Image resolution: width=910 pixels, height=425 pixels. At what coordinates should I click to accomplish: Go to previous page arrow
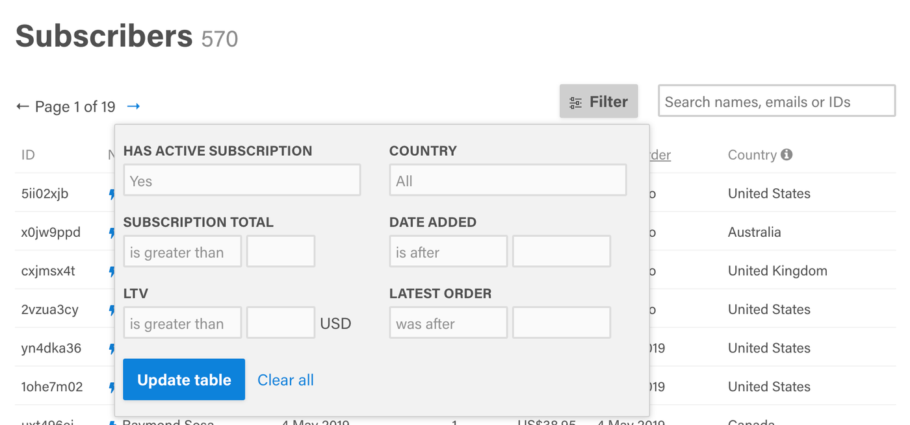(x=23, y=106)
